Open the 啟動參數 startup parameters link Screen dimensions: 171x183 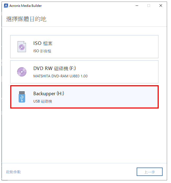13,172
